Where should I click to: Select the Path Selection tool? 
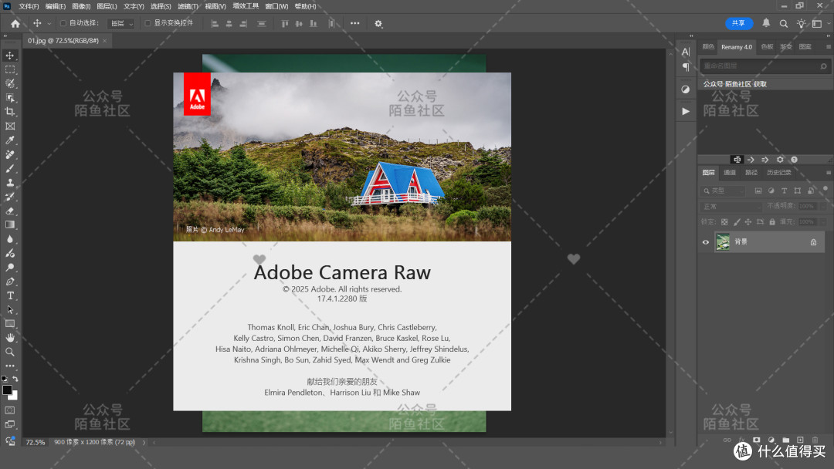pyautogui.click(x=9, y=309)
